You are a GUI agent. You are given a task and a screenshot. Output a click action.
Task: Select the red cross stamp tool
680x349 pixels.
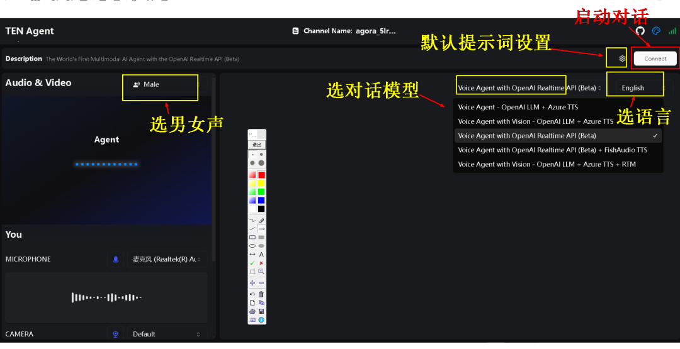(261, 263)
